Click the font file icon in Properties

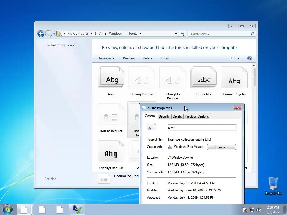coord(152,127)
